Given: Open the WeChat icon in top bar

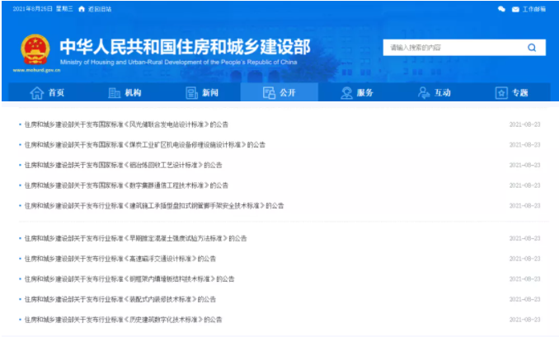Looking at the screenshot, I should click(x=501, y=9).
